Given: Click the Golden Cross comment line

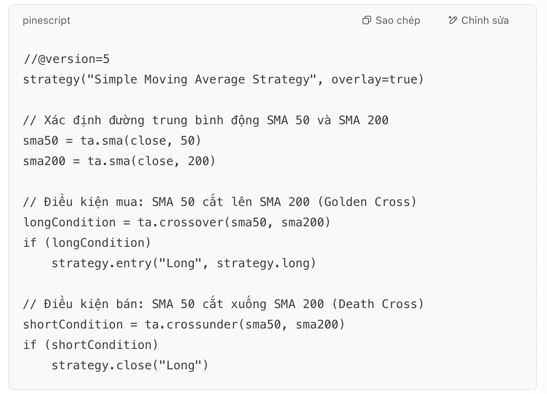Looking at the screenshot, I should (x=219, y=202).
